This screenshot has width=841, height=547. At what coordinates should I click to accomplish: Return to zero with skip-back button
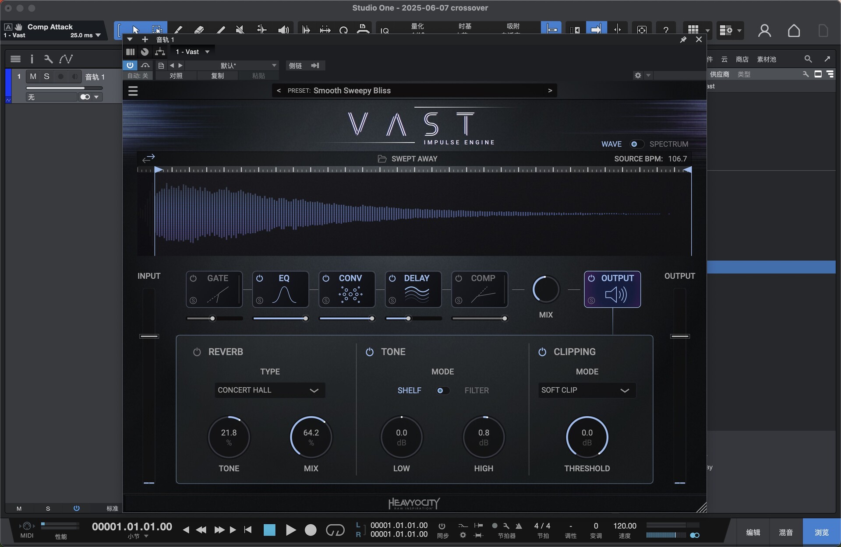[248, 530]
